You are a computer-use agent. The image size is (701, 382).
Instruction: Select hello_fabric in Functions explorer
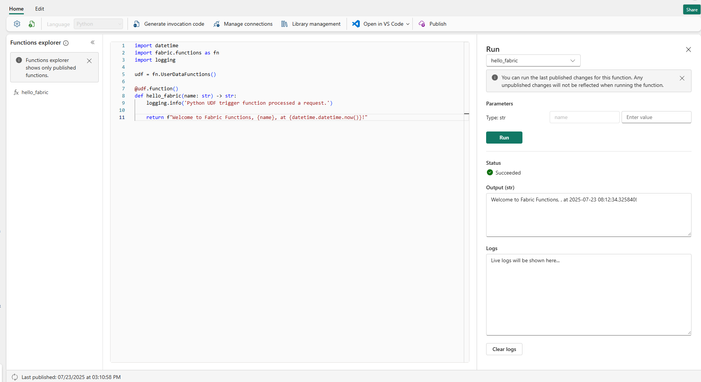(x=35, y=92)
